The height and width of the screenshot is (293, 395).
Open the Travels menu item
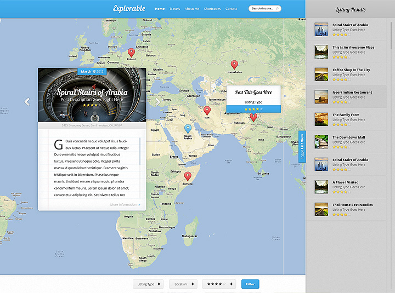[174, 9]
